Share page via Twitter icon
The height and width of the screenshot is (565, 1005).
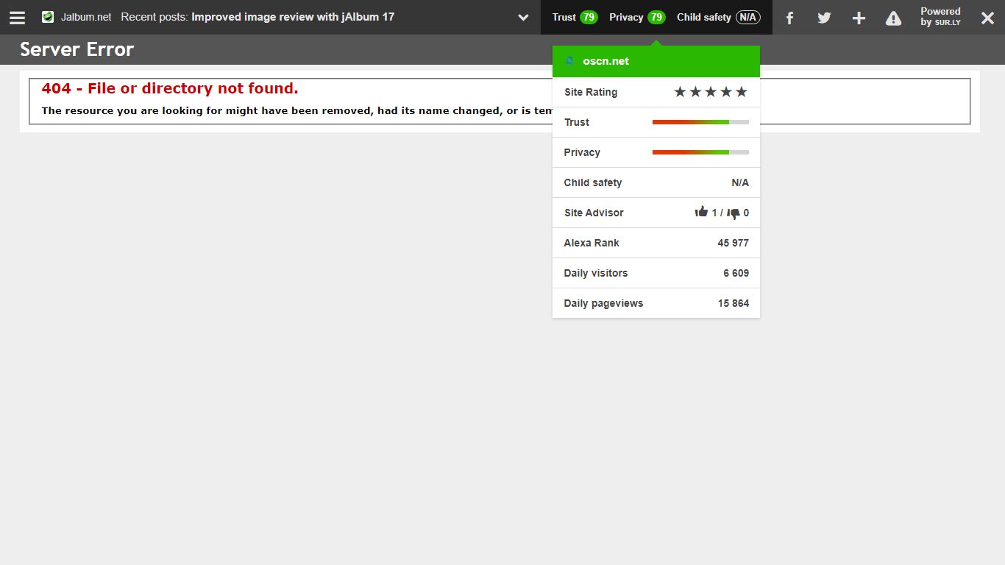pyautogui.click(x=824, y=18)
